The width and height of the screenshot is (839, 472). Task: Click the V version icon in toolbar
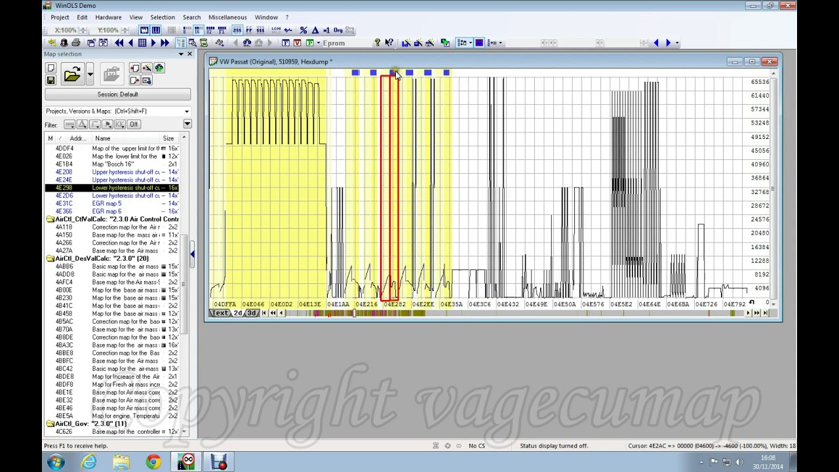click(298, 43)
